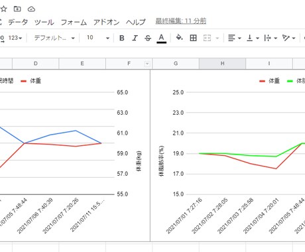The image size is (305, 252).
Task: Star this spreadsheet document
Action: (x=3, y=9)
